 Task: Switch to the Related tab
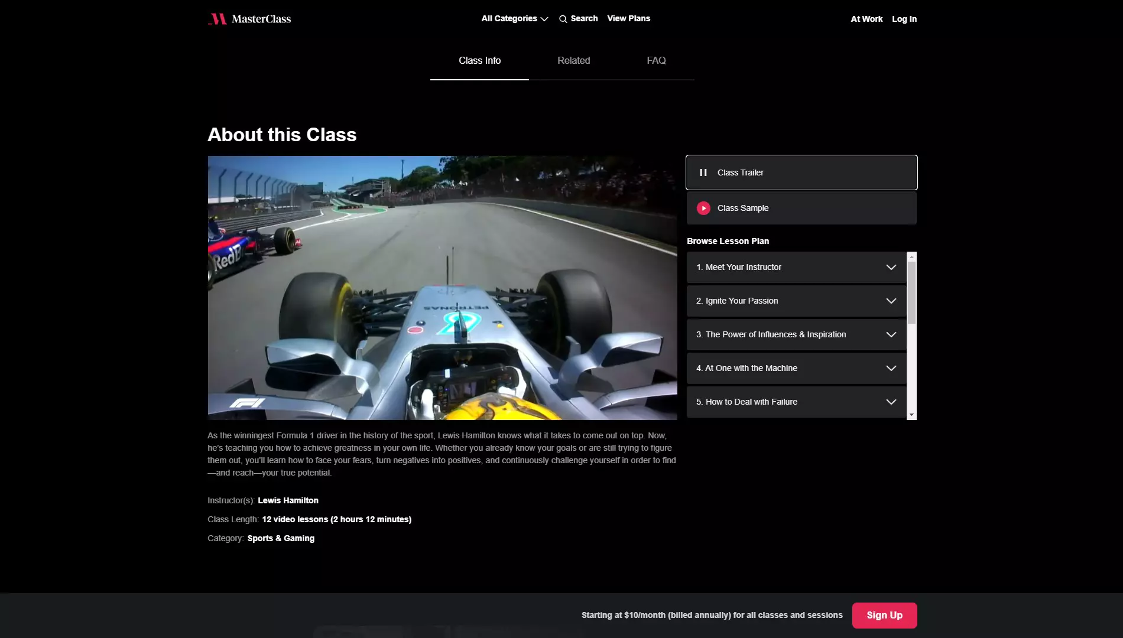(x=573, y=61)
